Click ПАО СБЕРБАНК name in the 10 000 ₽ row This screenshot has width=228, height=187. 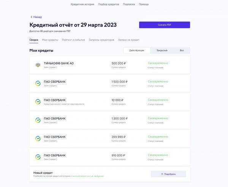[x=55, y=100]
